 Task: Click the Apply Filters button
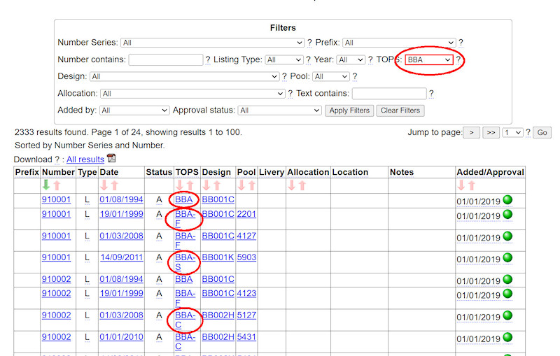pos(349,111)
